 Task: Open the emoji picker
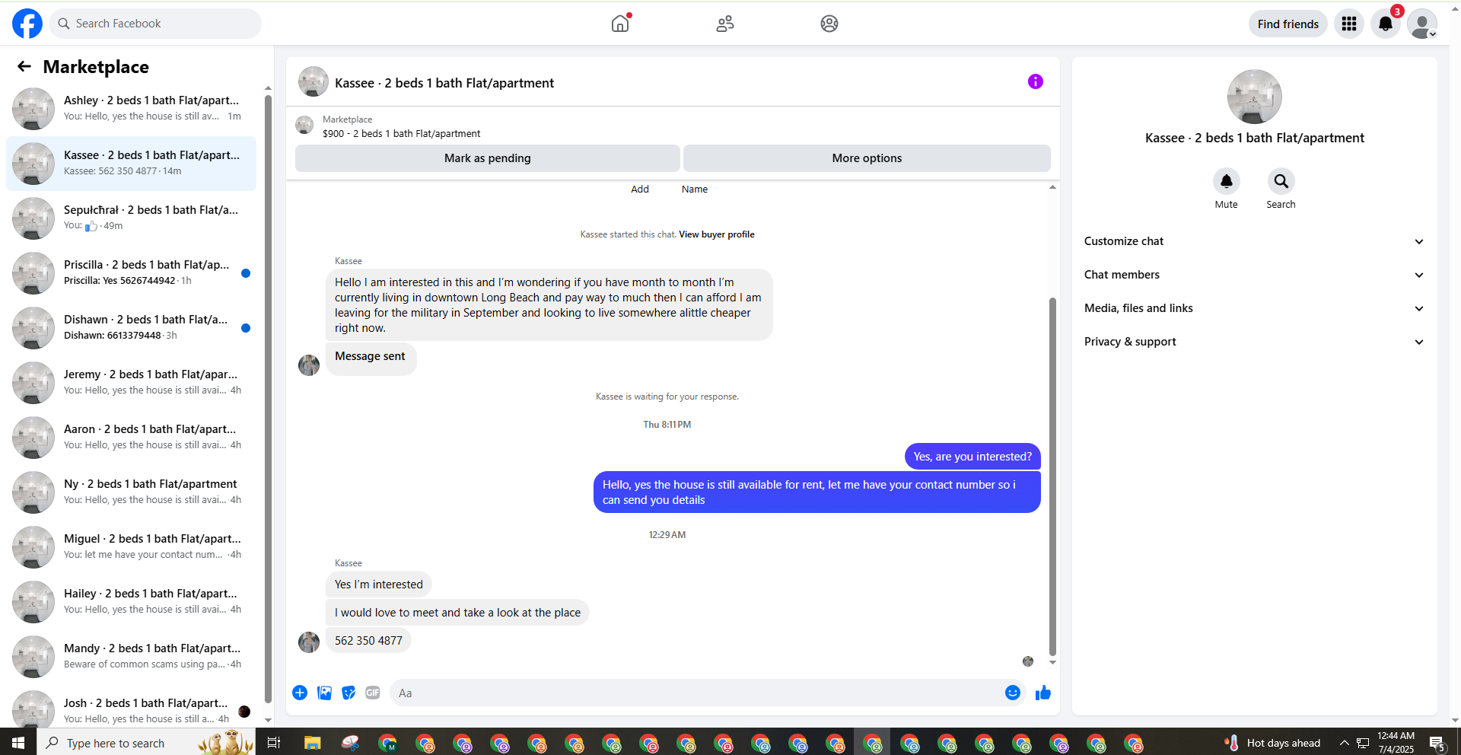pyautogui.click(x=1013, y=693)
